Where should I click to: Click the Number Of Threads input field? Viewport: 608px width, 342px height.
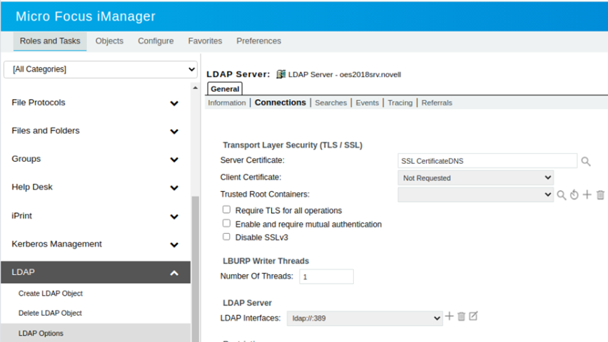[326, 276]
